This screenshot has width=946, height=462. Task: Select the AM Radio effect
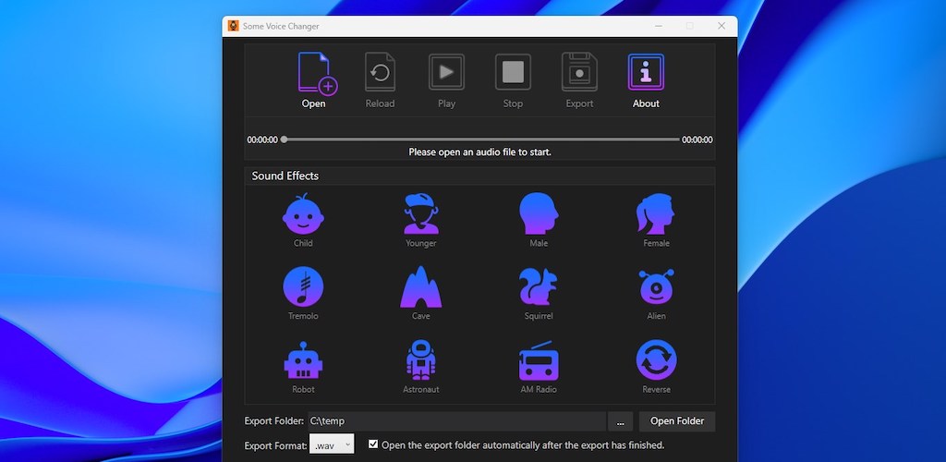[x=539, y=360]
